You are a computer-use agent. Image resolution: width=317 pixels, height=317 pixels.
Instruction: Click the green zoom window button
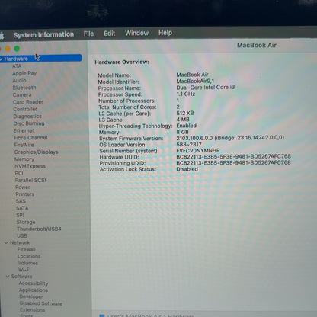17,49
